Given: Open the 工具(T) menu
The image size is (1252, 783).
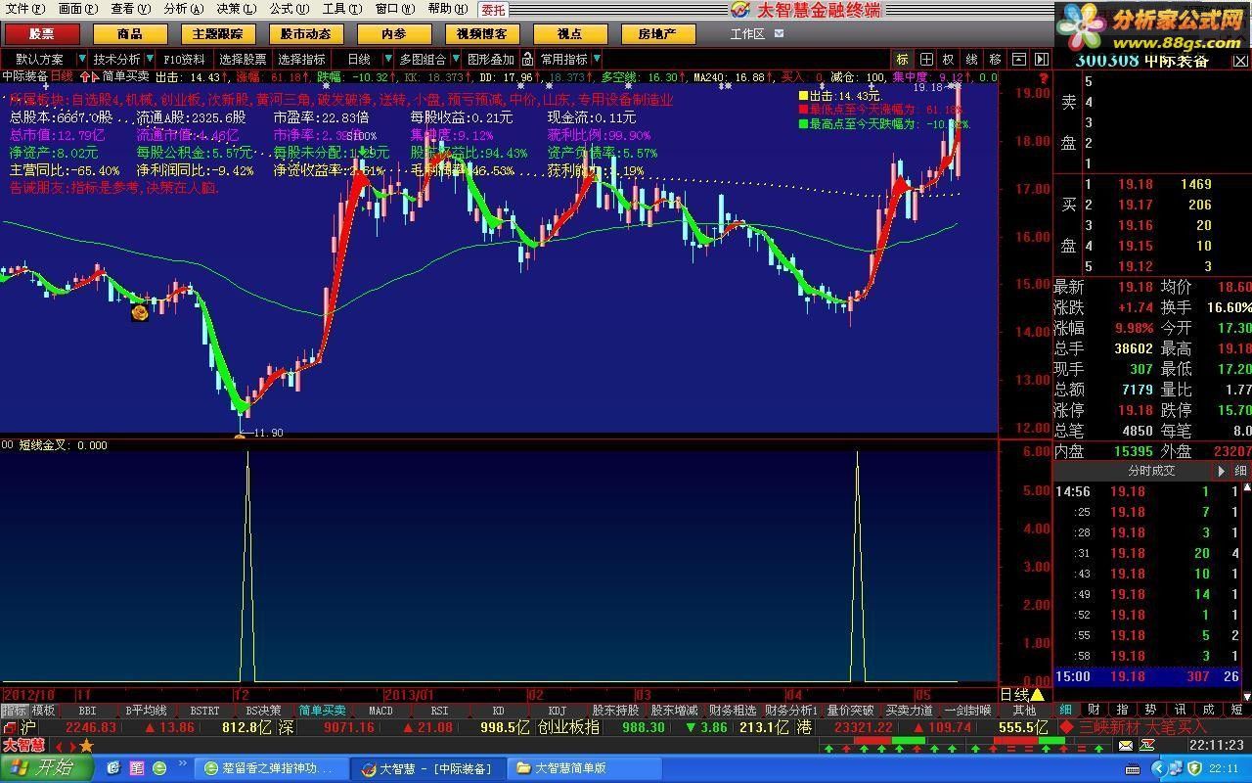Looking at the screenshot, I should [x=342, y=9].
